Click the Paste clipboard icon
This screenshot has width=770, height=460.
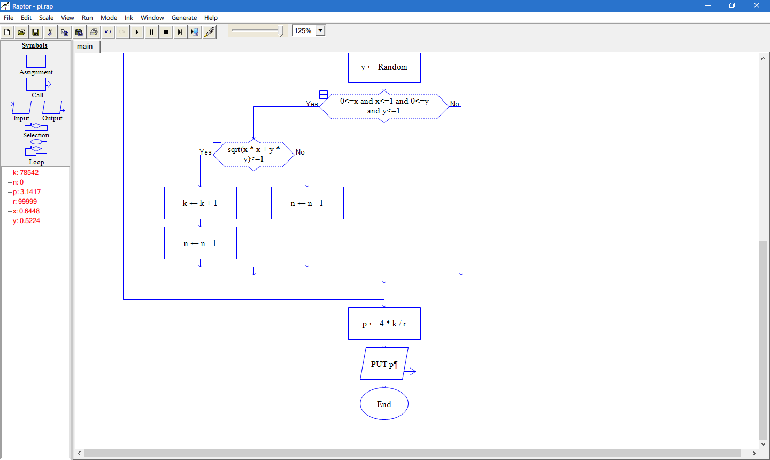point(79,32)
